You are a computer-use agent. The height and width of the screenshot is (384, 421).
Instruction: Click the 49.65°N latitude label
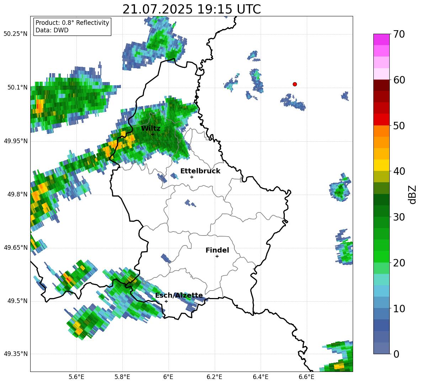tap(16, 248)
